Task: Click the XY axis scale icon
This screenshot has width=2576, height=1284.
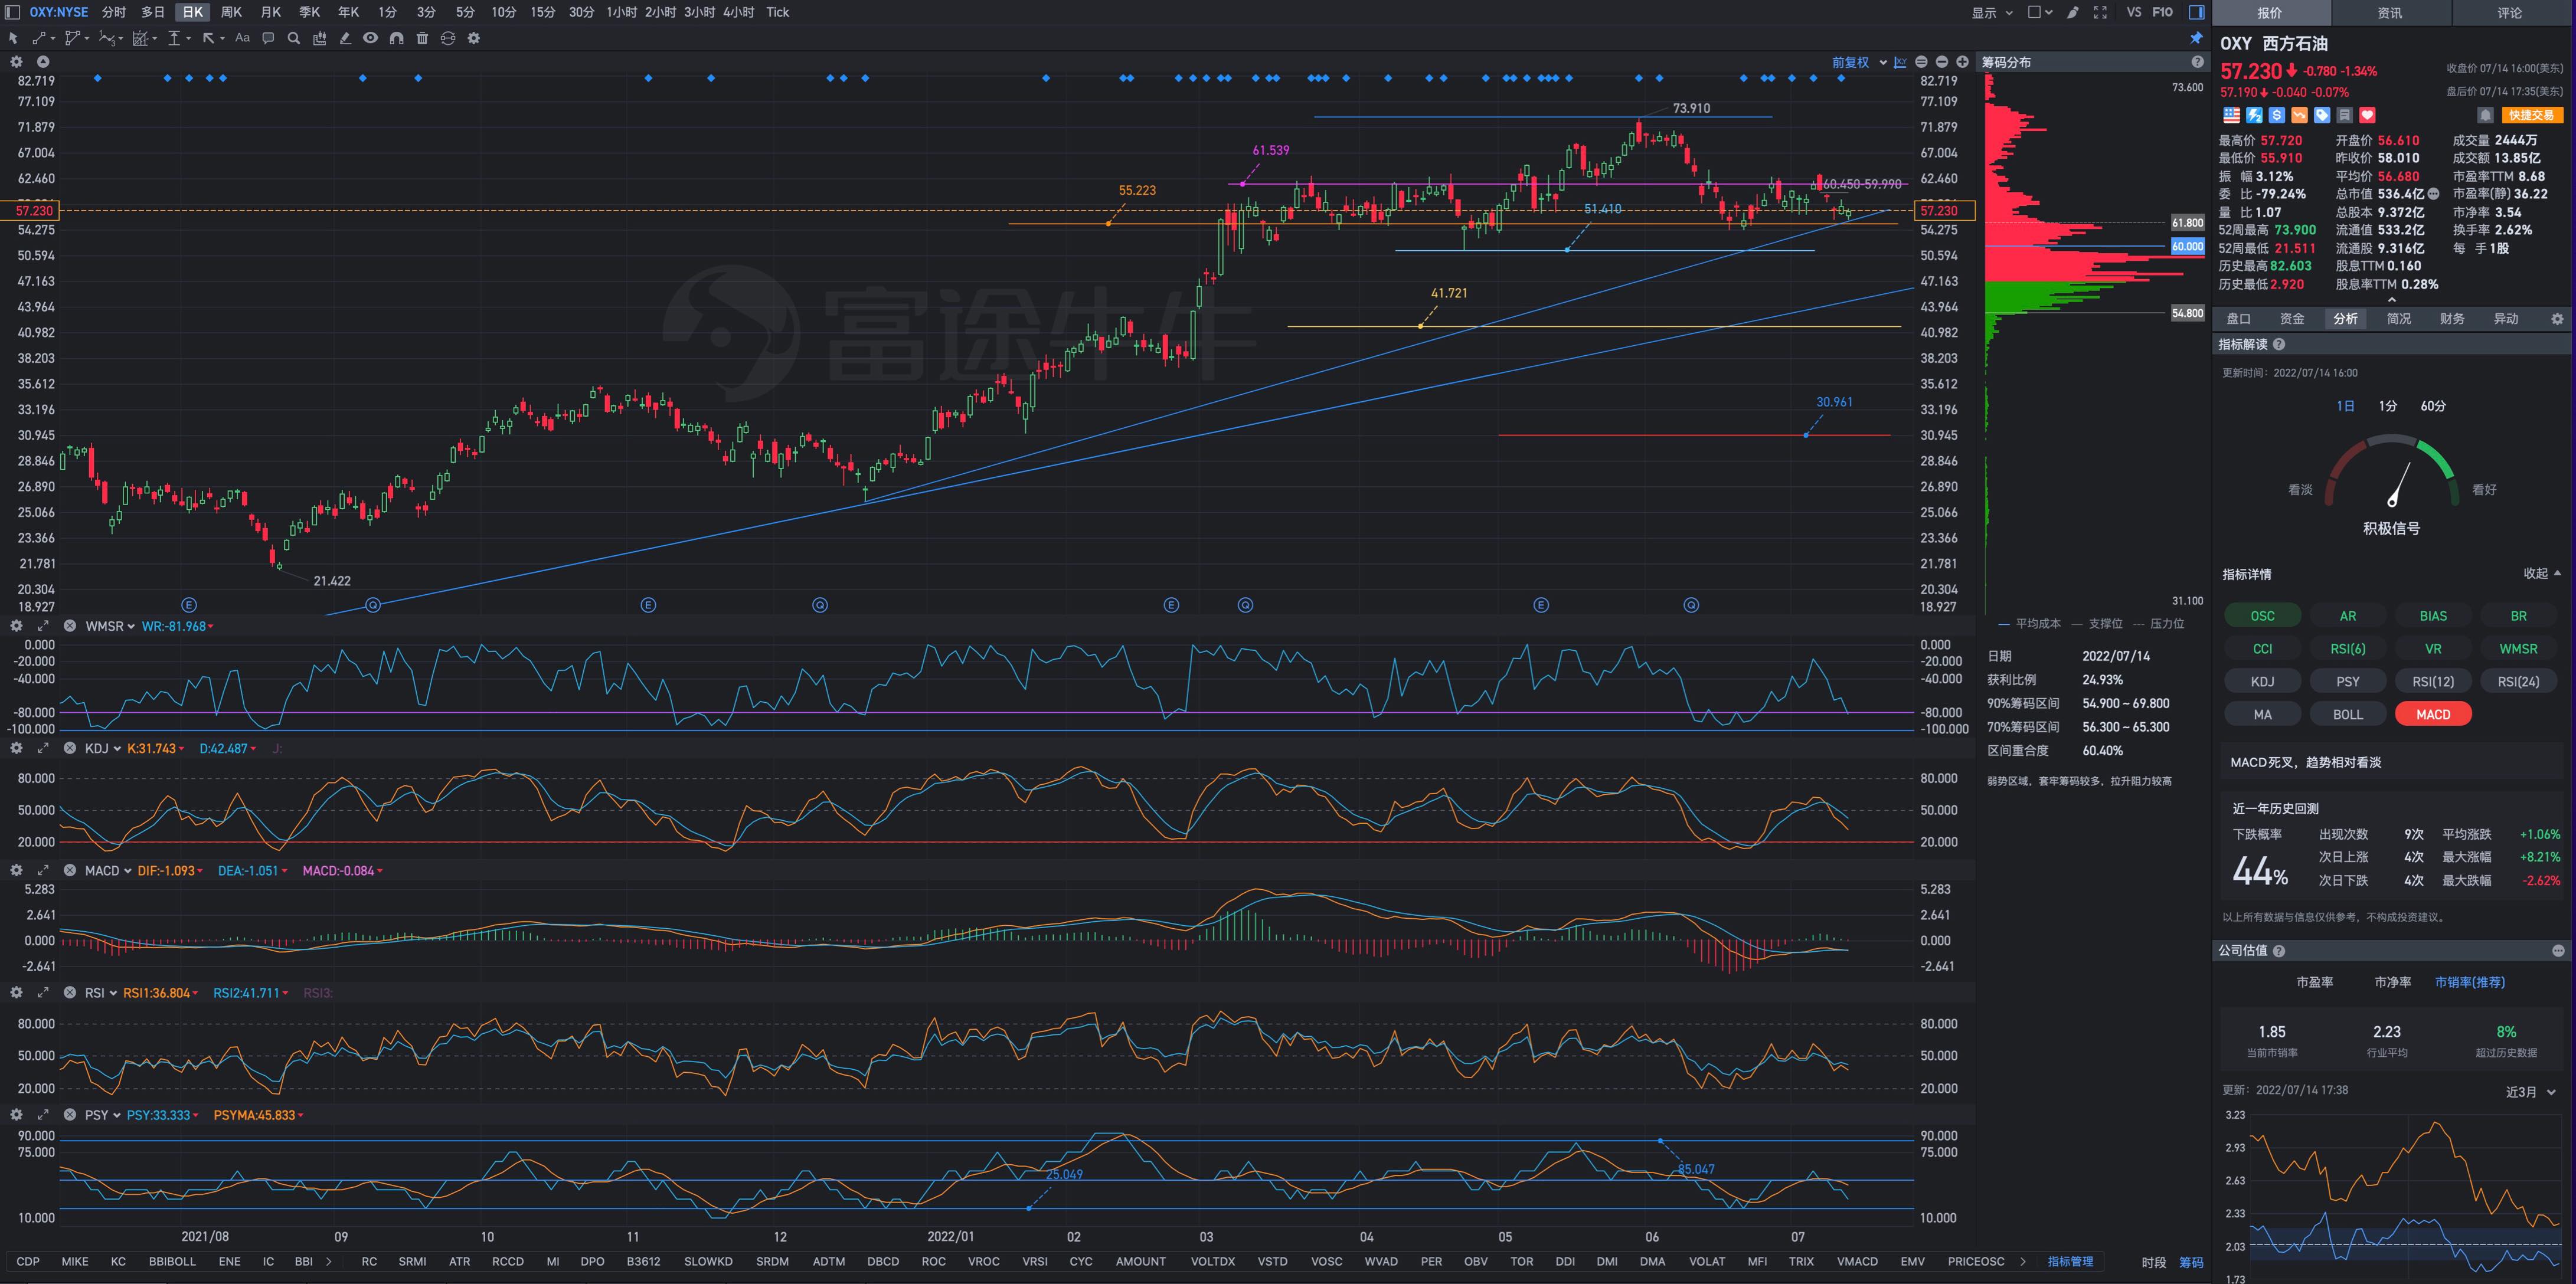Action: click(x=1900, y=62)
